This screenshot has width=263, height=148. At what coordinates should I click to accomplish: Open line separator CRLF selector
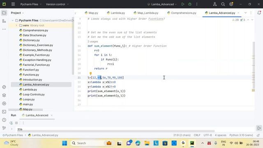click(197, 135)
